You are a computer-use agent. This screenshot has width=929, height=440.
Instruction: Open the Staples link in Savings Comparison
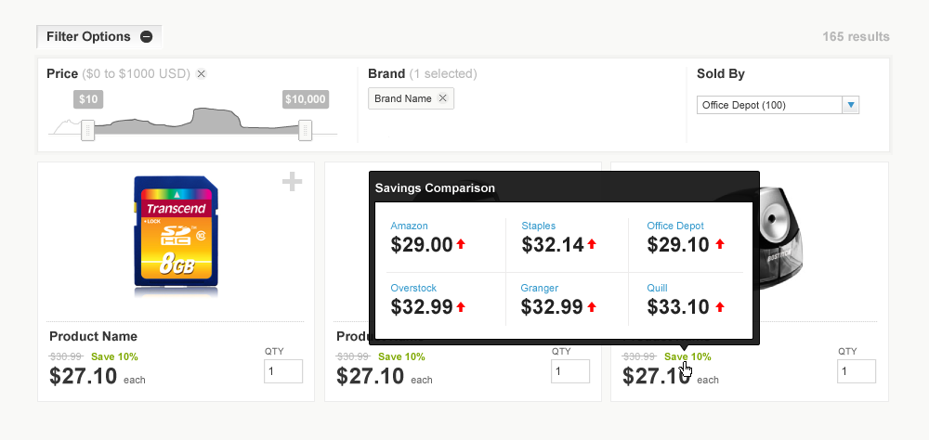[539, 226]
